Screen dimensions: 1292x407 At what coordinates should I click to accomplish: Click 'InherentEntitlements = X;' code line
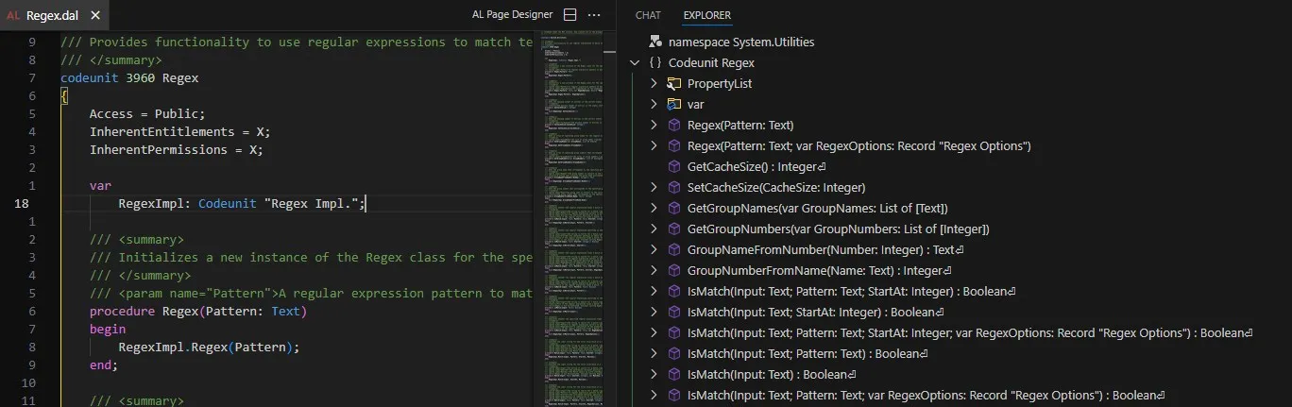click(180, 131)
